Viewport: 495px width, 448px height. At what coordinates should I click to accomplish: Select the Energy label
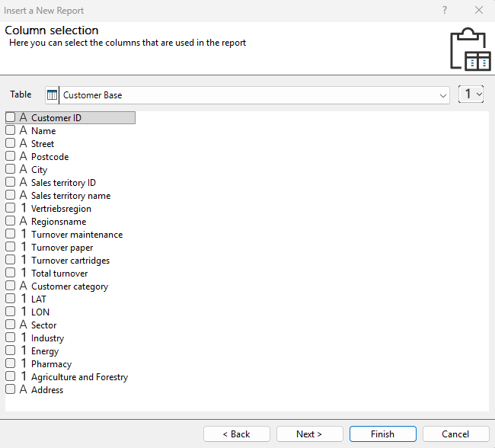coord(45,351)
